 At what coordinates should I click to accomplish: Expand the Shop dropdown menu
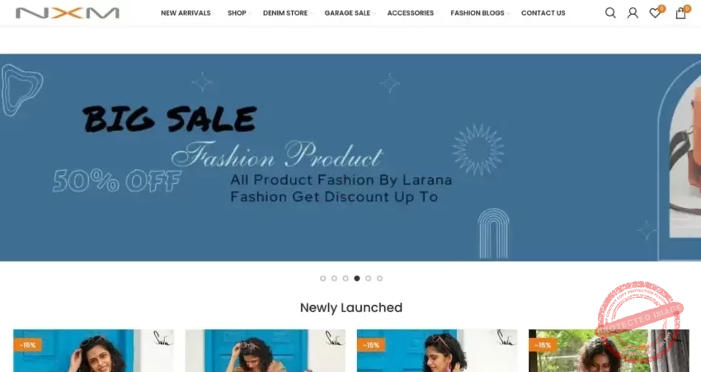pos(237,13)
